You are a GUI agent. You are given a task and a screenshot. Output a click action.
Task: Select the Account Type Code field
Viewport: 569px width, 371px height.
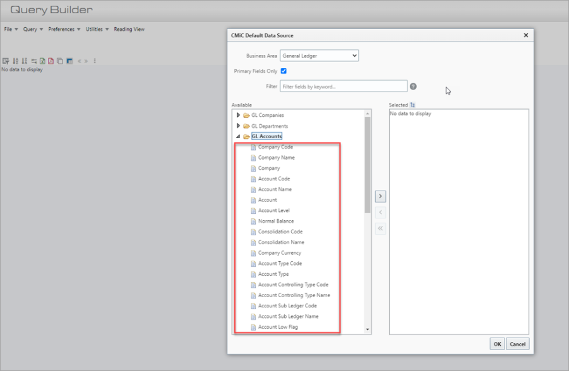point(280,264)
